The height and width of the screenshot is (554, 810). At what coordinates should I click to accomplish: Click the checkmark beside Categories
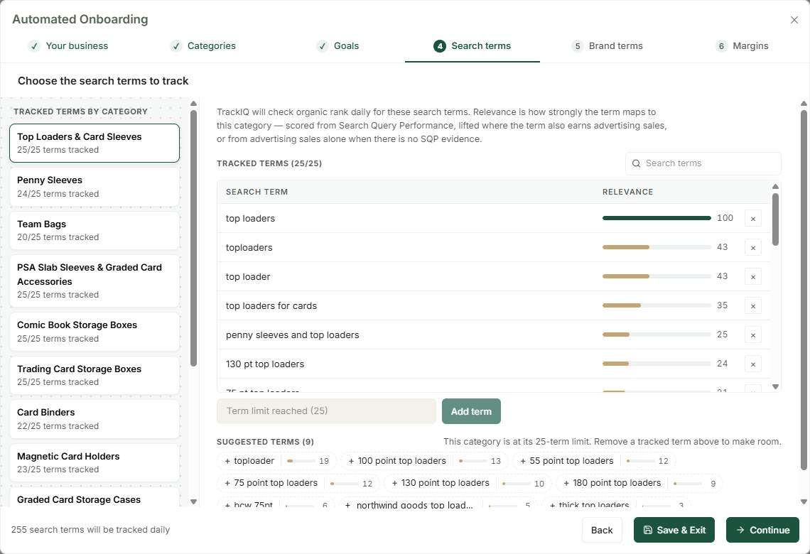(x=176, y=46)
